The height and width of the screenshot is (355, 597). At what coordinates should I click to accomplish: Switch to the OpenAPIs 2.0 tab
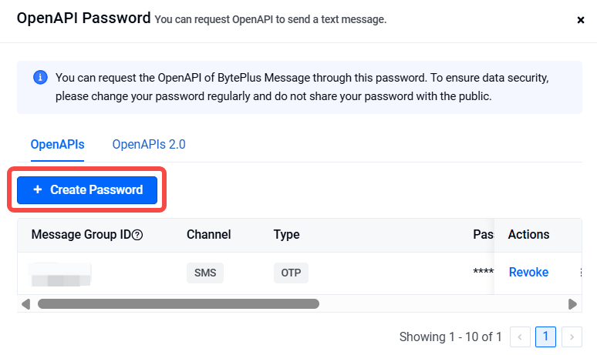tap(149, 145)
